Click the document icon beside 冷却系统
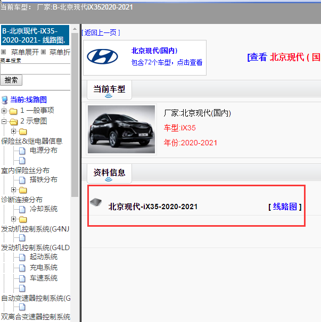This screenshot has height=322, width=321. (x=22, y=210)
